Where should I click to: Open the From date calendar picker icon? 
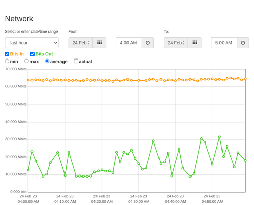pyautogui.click(x=100, y=43)
